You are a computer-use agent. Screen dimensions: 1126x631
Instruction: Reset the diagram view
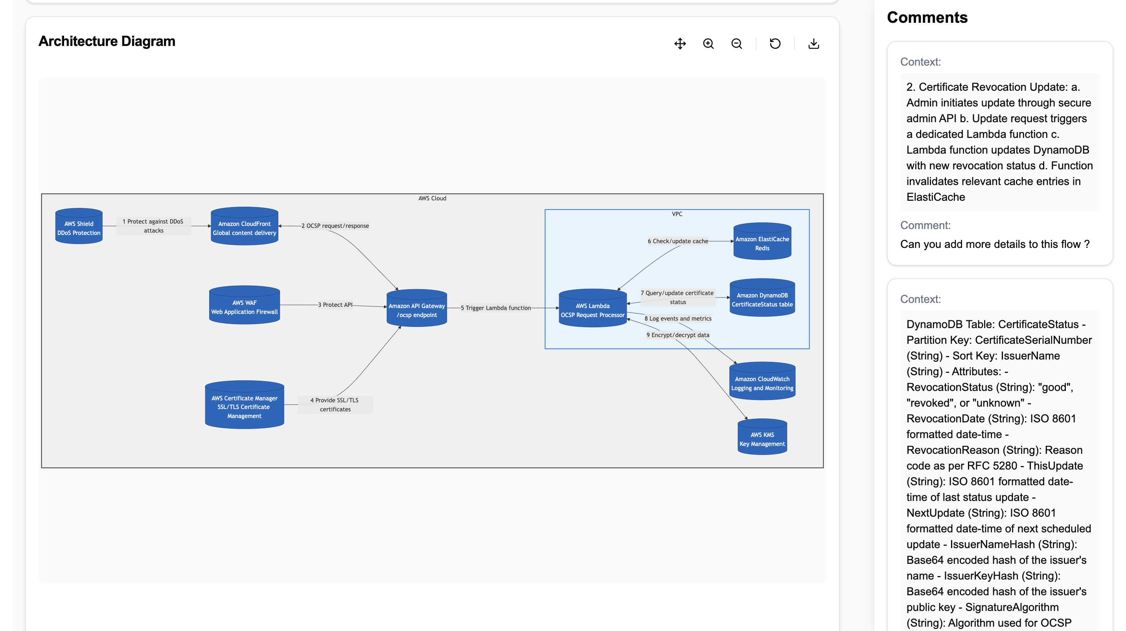(x=775, y=44)
